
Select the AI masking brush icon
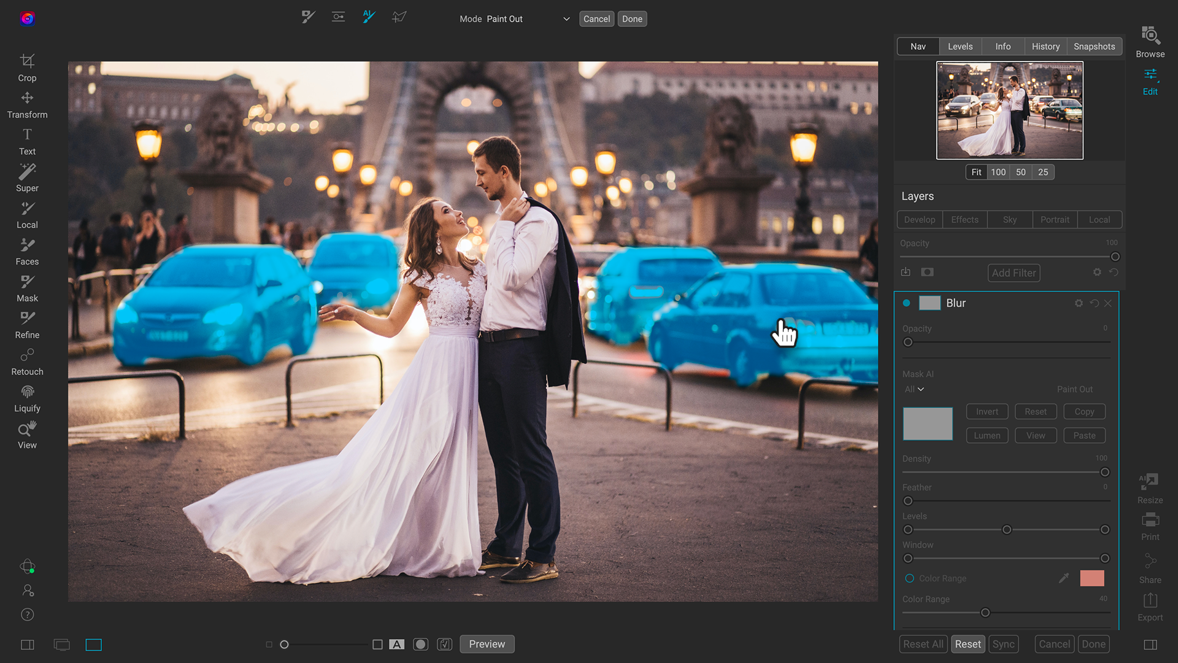369,17
